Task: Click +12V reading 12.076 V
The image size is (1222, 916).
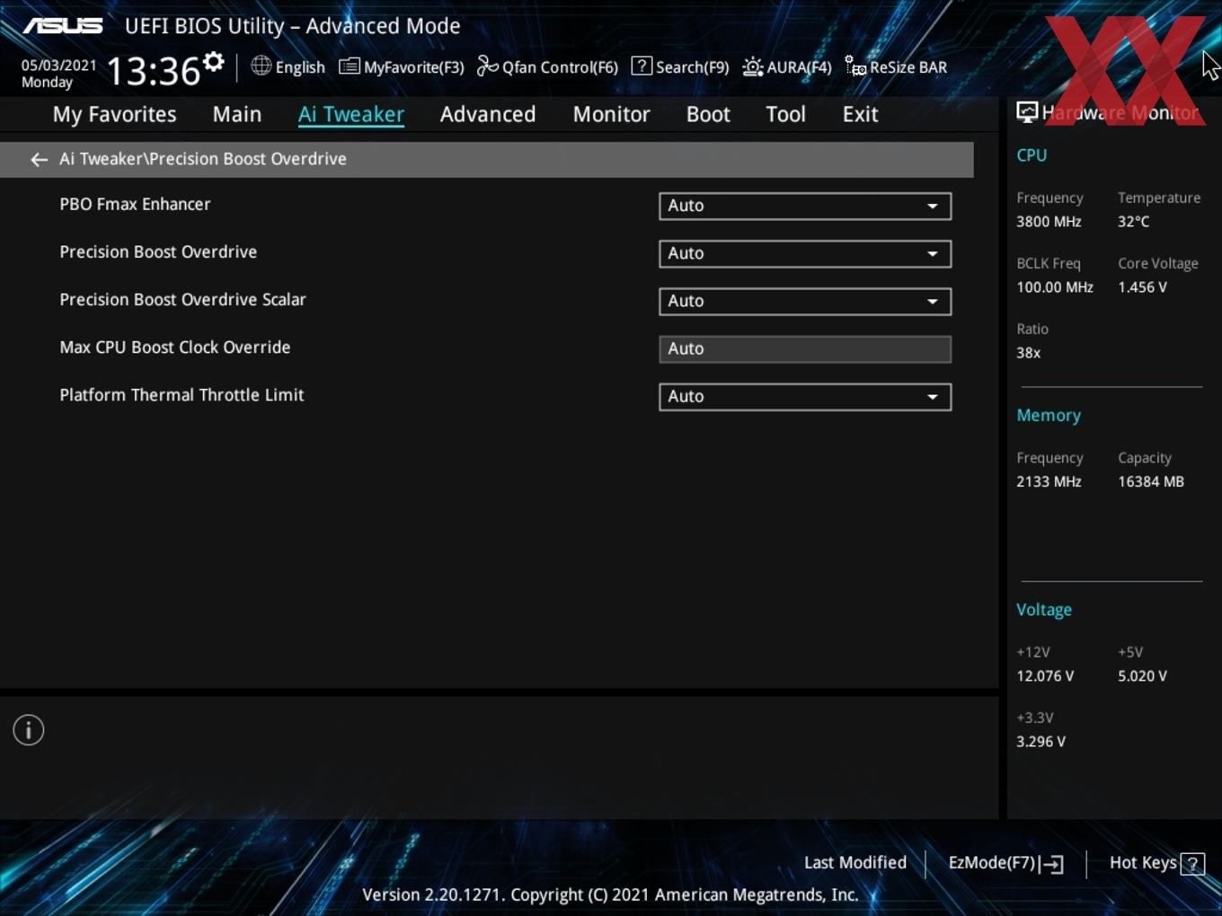Action: (x=1045, y=676)
